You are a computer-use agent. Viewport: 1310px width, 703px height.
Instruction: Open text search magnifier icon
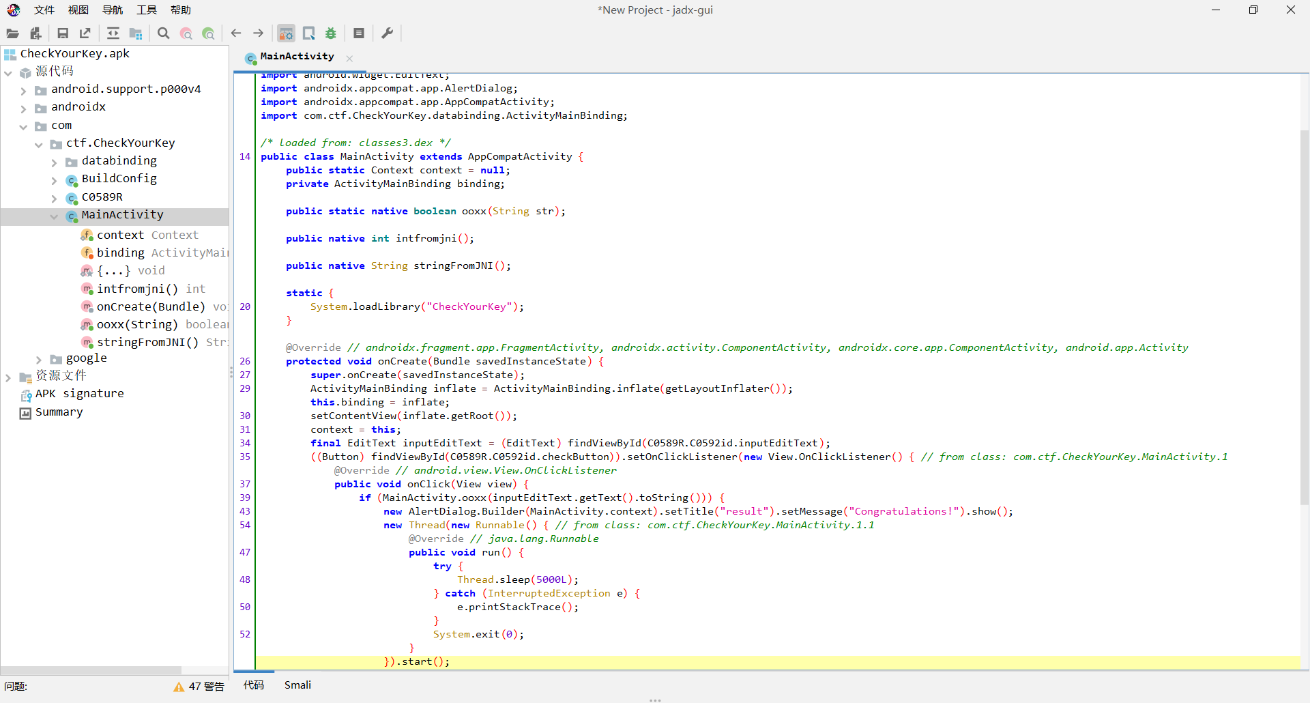tap(164, 33)
